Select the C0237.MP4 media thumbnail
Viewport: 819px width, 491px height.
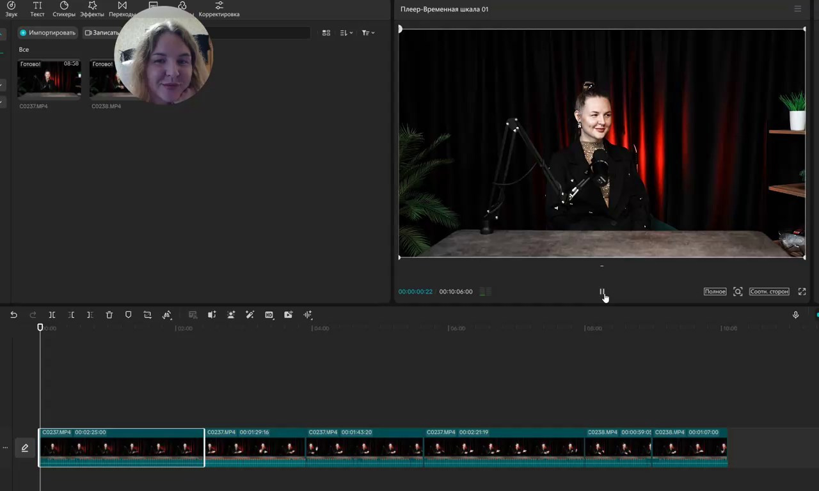click(49, 78)
